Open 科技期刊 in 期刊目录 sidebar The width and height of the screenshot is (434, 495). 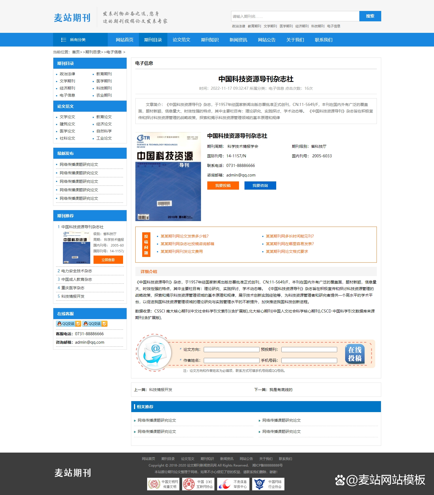tap(104, 88)
